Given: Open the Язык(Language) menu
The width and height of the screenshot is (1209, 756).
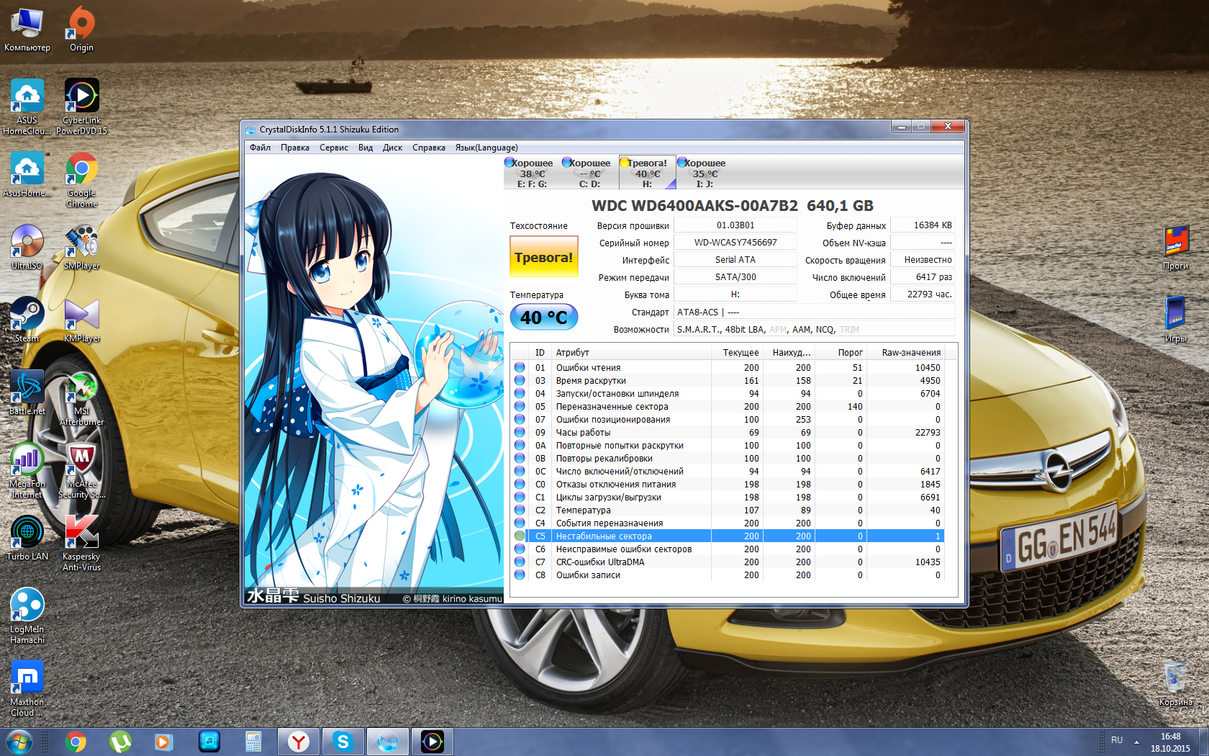Looking at the screenshot, I should (486, 148).
